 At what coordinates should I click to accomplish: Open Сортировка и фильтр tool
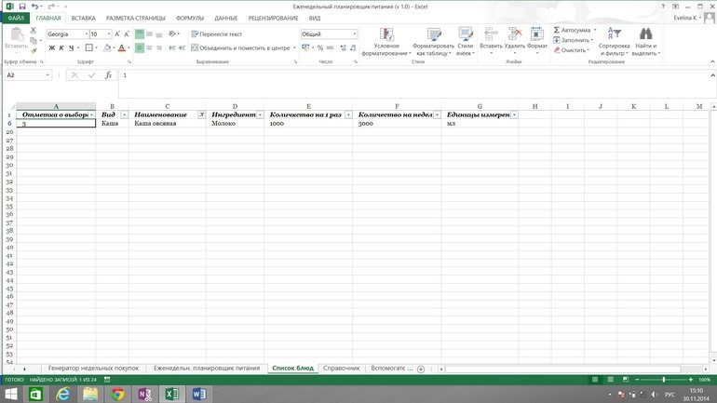[x=614, y=43]
